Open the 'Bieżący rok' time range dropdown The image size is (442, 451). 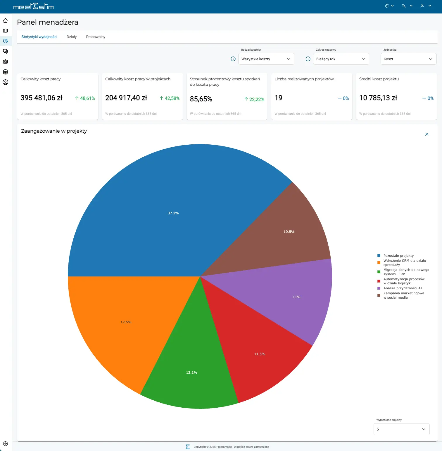341,59
